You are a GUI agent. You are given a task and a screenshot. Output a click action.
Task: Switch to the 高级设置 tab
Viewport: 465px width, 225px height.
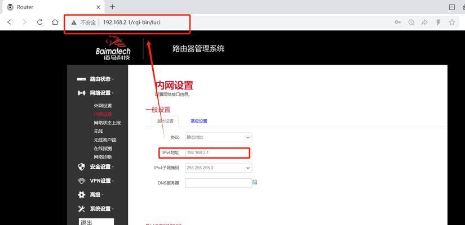pyautogui.click(x=199, y=121)
